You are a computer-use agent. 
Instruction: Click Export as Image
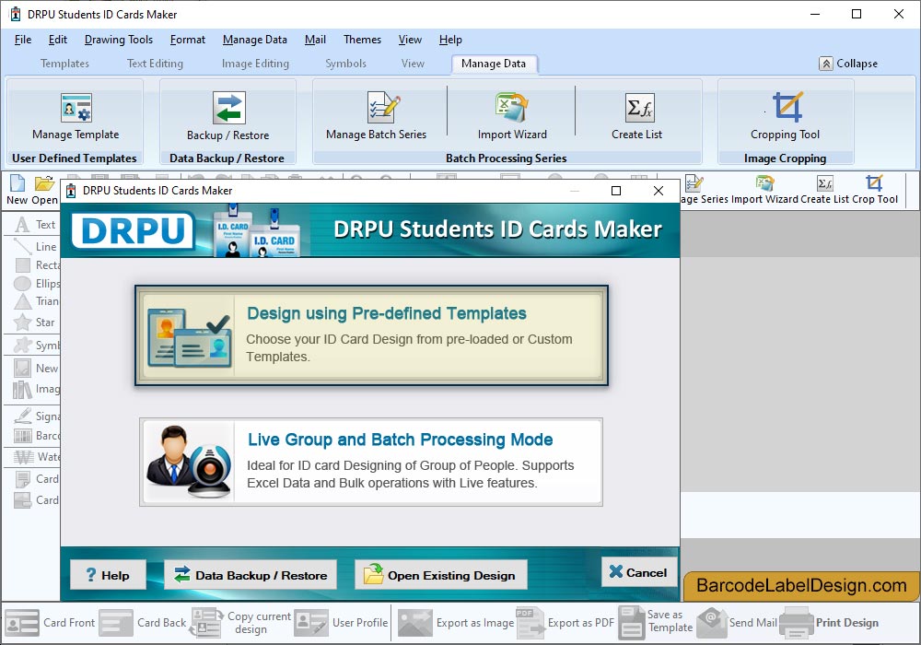[456, 623]
